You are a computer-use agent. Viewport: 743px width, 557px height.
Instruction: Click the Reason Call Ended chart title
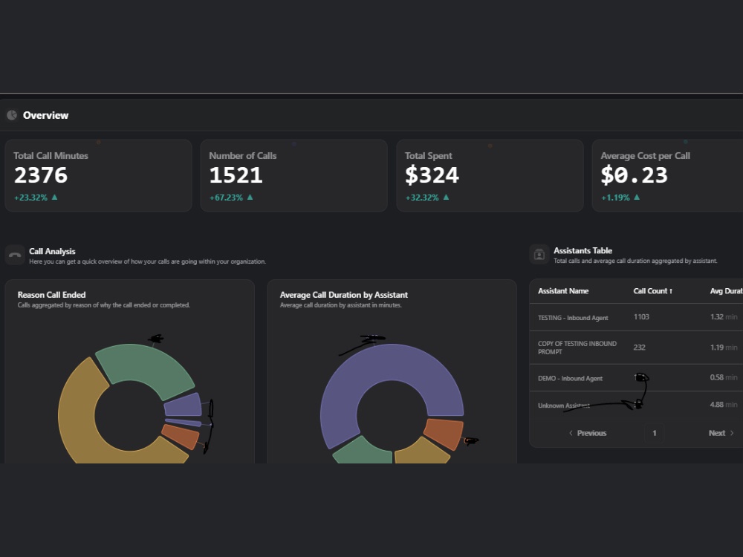52,295
